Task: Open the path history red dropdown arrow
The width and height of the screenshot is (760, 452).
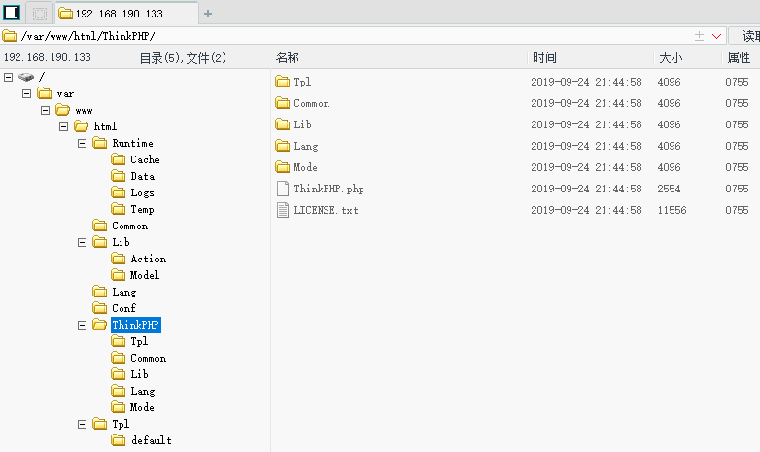Action: point(716,36)
